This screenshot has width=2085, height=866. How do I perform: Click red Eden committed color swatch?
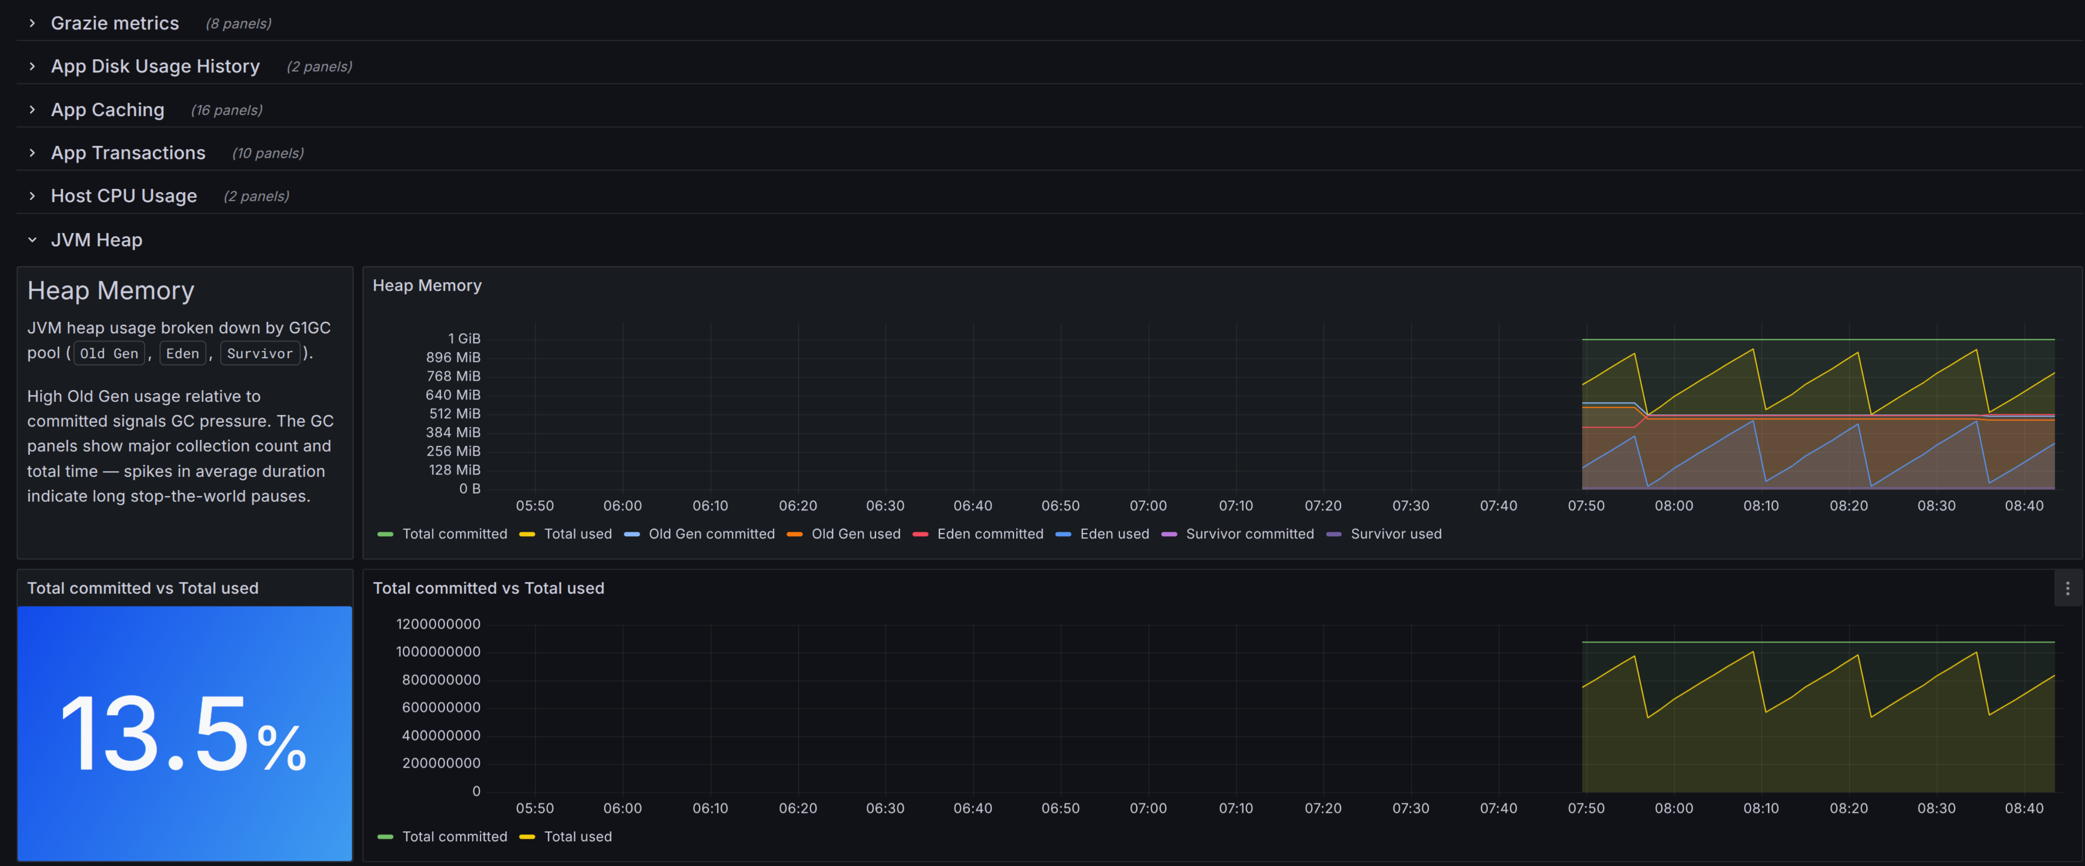(920, 534)
